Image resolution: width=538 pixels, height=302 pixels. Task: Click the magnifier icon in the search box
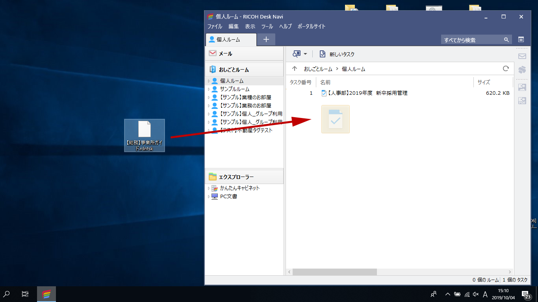pos(506,40)
